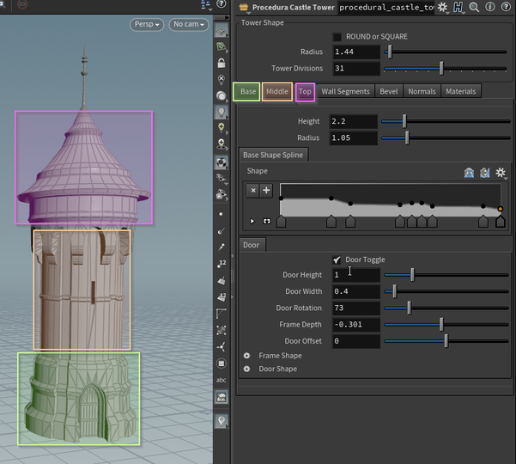516x464 pixels.
Task: Toggle the abc custom text display icon
Action: (x=222, y=380)
